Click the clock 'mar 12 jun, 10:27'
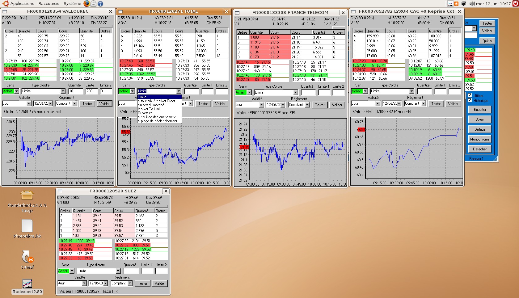Viewport: 519px width, 298px height. [x=493, y=4]
